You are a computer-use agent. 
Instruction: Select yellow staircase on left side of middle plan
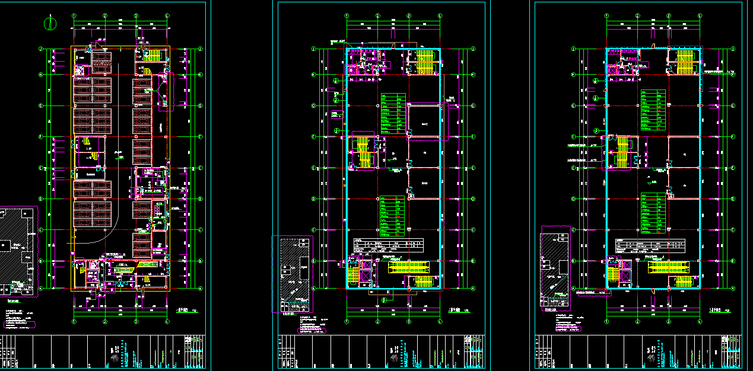pyautogui.click(x=361, y=152)
